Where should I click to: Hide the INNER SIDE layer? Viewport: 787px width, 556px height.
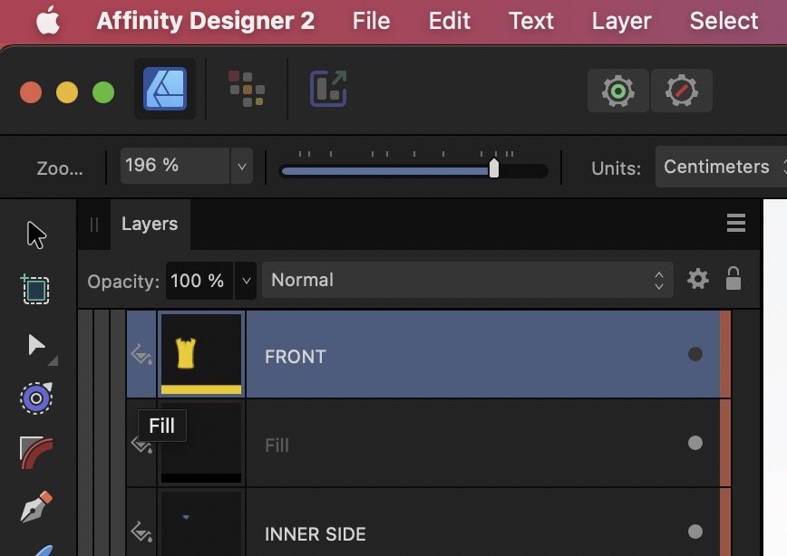click(695, 532)
